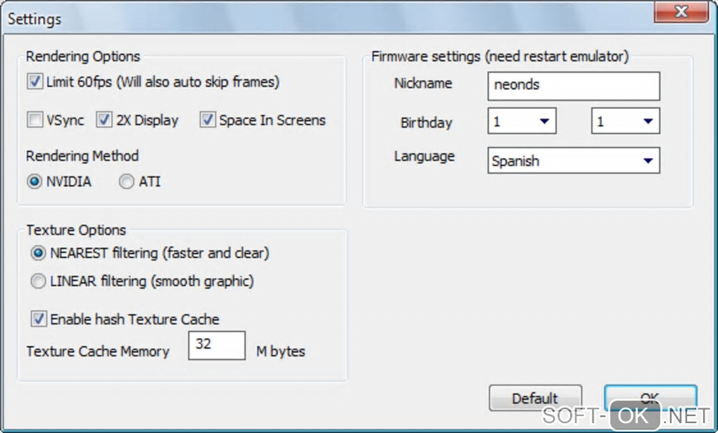
Task: Click the Texture Cache Memory field
Action: point(216,346)
